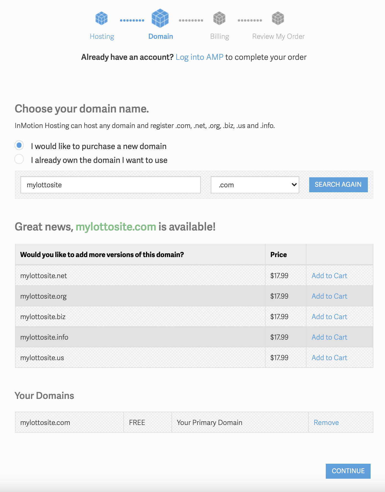Screen dimensions: 385x492
Task: Click the CONTINUE button
Action: (348, 471)
